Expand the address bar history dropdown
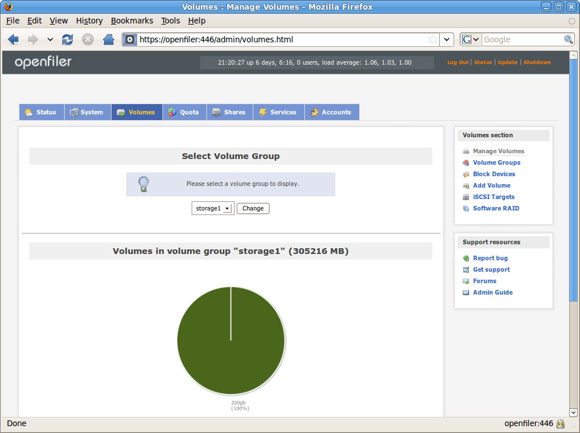Image resolution: width=580 pixels, height=433 pixels. pyautogui.click(x=447, y=39)
